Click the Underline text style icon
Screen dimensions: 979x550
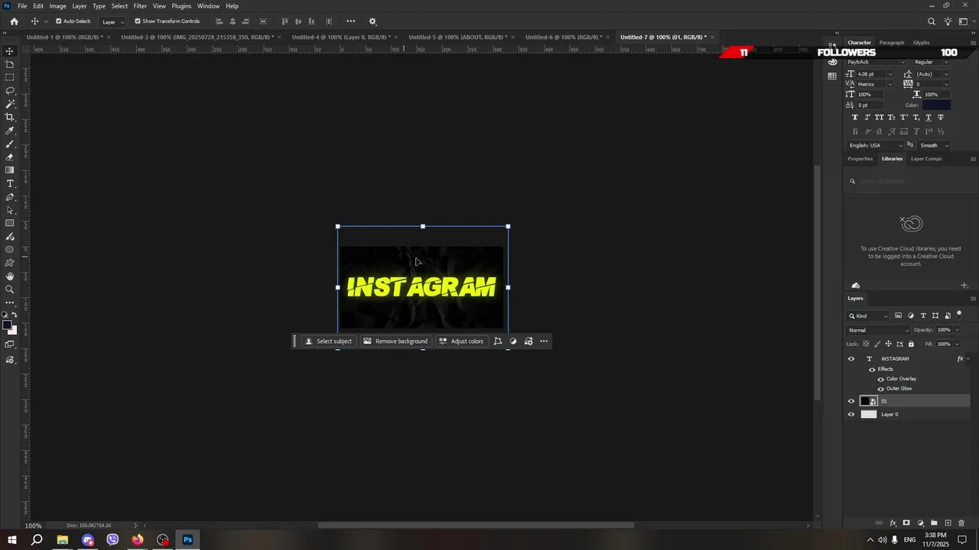point(929,118)
